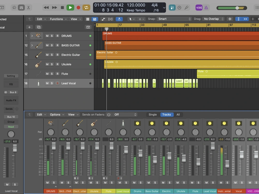
Task: Click the master volume slider in control bar
Action: [x=232, y=8]
